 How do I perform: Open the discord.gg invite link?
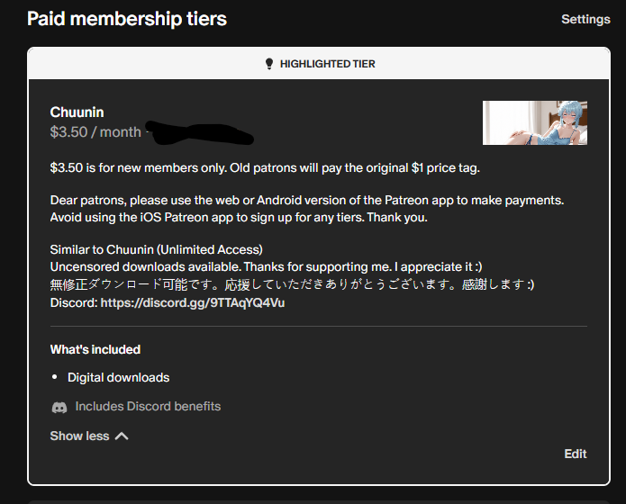193,302
